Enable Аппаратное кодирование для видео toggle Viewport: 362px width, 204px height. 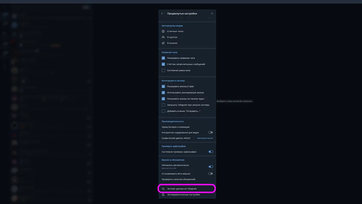click(x=211, y=132)
